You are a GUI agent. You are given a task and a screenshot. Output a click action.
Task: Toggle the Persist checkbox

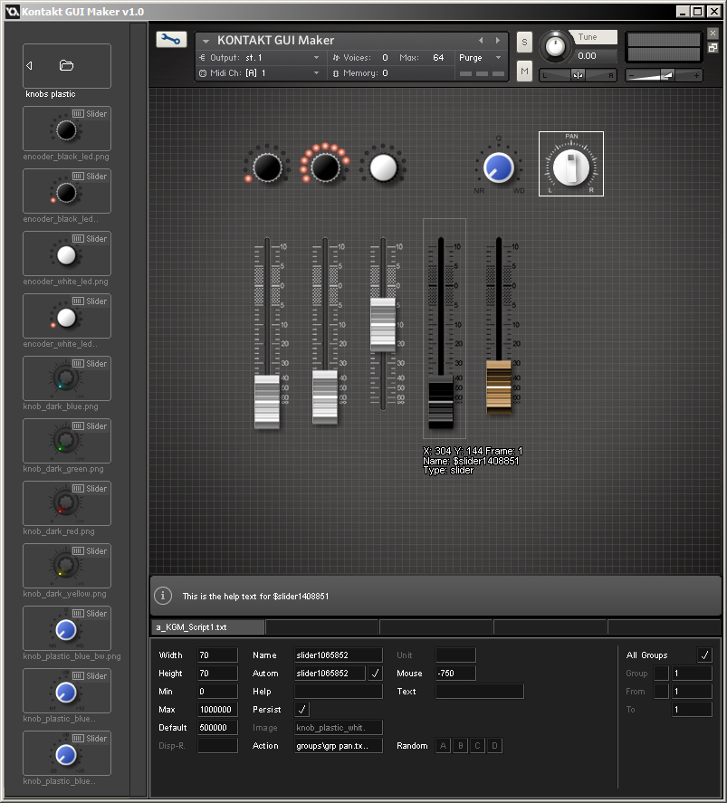click(x=301, y=709)
